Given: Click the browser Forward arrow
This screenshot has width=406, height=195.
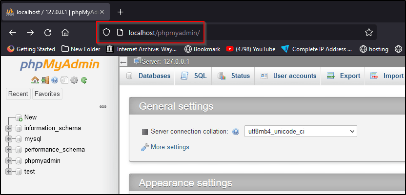Looking at the screenshot, I should tap(30, 33).
